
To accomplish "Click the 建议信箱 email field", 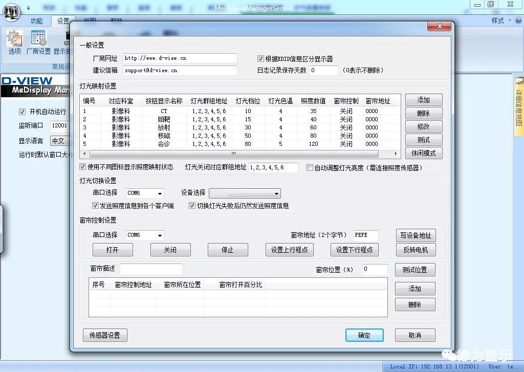I will coord(180,71).
